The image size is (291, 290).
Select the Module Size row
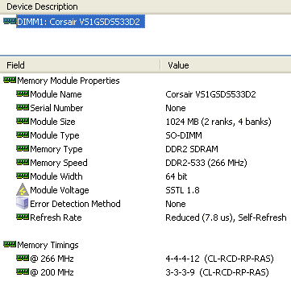point(145,122)
